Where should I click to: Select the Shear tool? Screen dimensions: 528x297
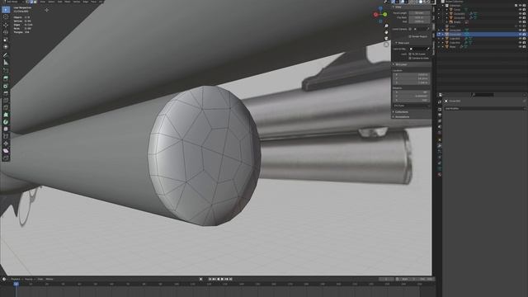6,151
